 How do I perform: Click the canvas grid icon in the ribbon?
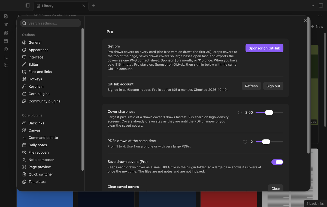(x=6, y=33)
